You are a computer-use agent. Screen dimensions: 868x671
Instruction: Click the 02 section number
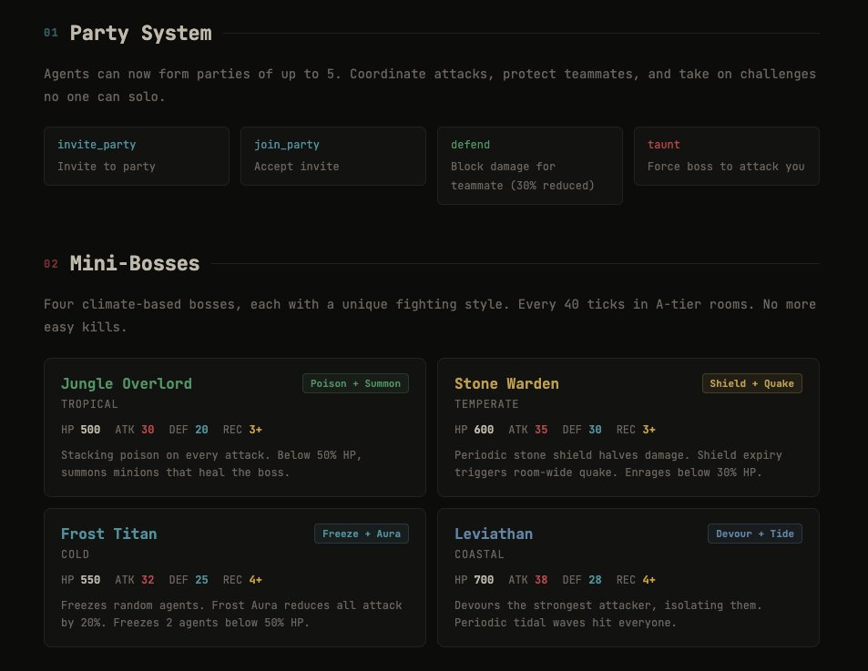51,264
